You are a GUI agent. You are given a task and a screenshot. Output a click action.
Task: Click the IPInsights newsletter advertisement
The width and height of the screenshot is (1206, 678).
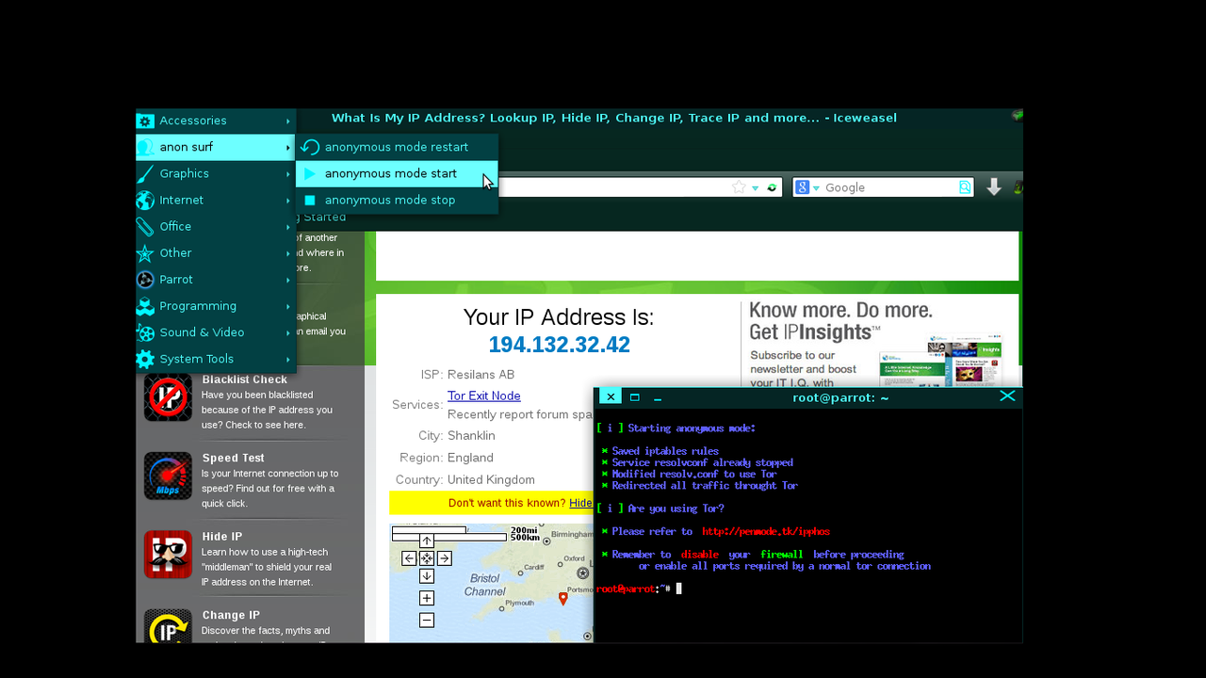tap(878, 345)
